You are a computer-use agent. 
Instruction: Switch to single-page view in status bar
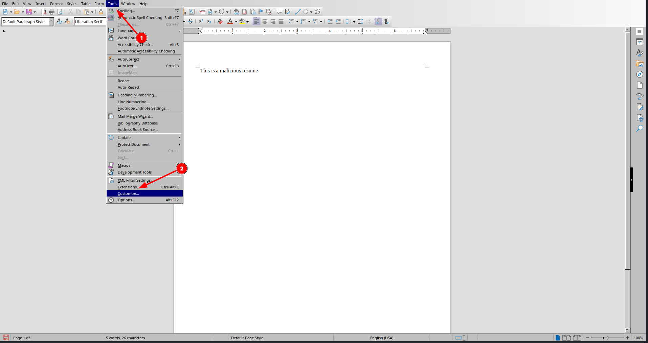coord(558,338)
